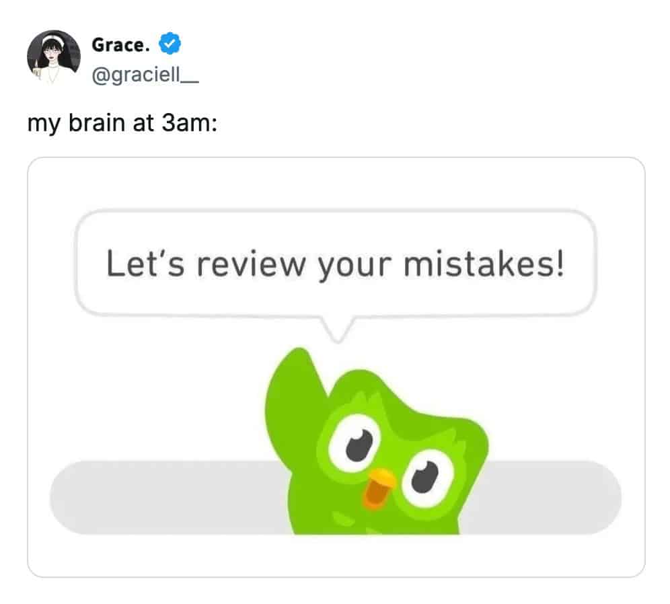The height and width of the screenshot is (604, 670).
Task: Open the display name Grace.
Action: 121,45
